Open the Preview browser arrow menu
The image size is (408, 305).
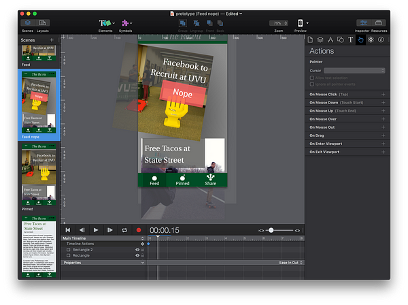pos(307,23)
